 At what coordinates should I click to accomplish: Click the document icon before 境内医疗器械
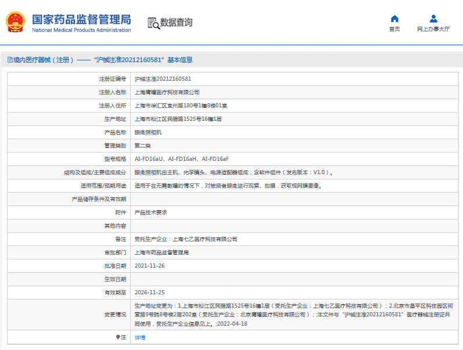tap(10, 60)
